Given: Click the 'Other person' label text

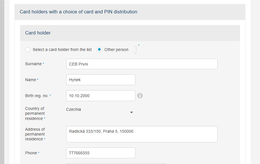Looking at the screenshot, I should point(116,50).
